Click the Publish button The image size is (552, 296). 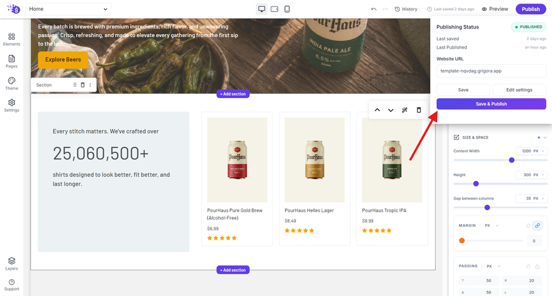(530, 9)
